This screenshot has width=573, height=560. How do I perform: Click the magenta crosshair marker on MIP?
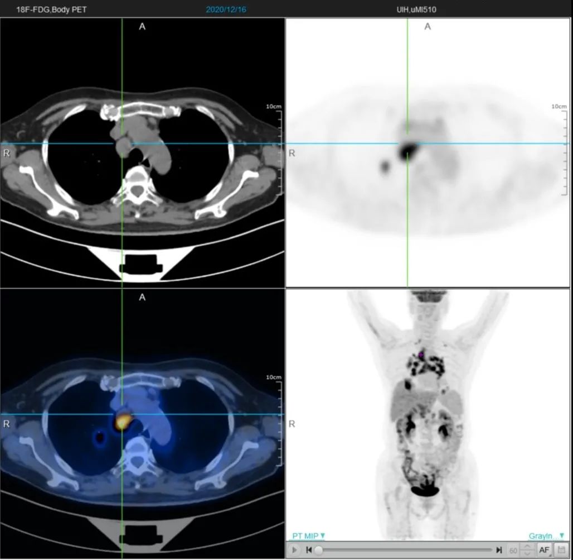pyautogui.click(x=421, y=355)
